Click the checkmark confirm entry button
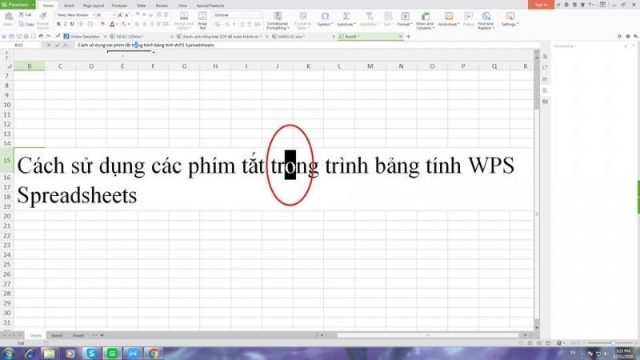This screenshot has height=360, width=640. tap(57, 45)
